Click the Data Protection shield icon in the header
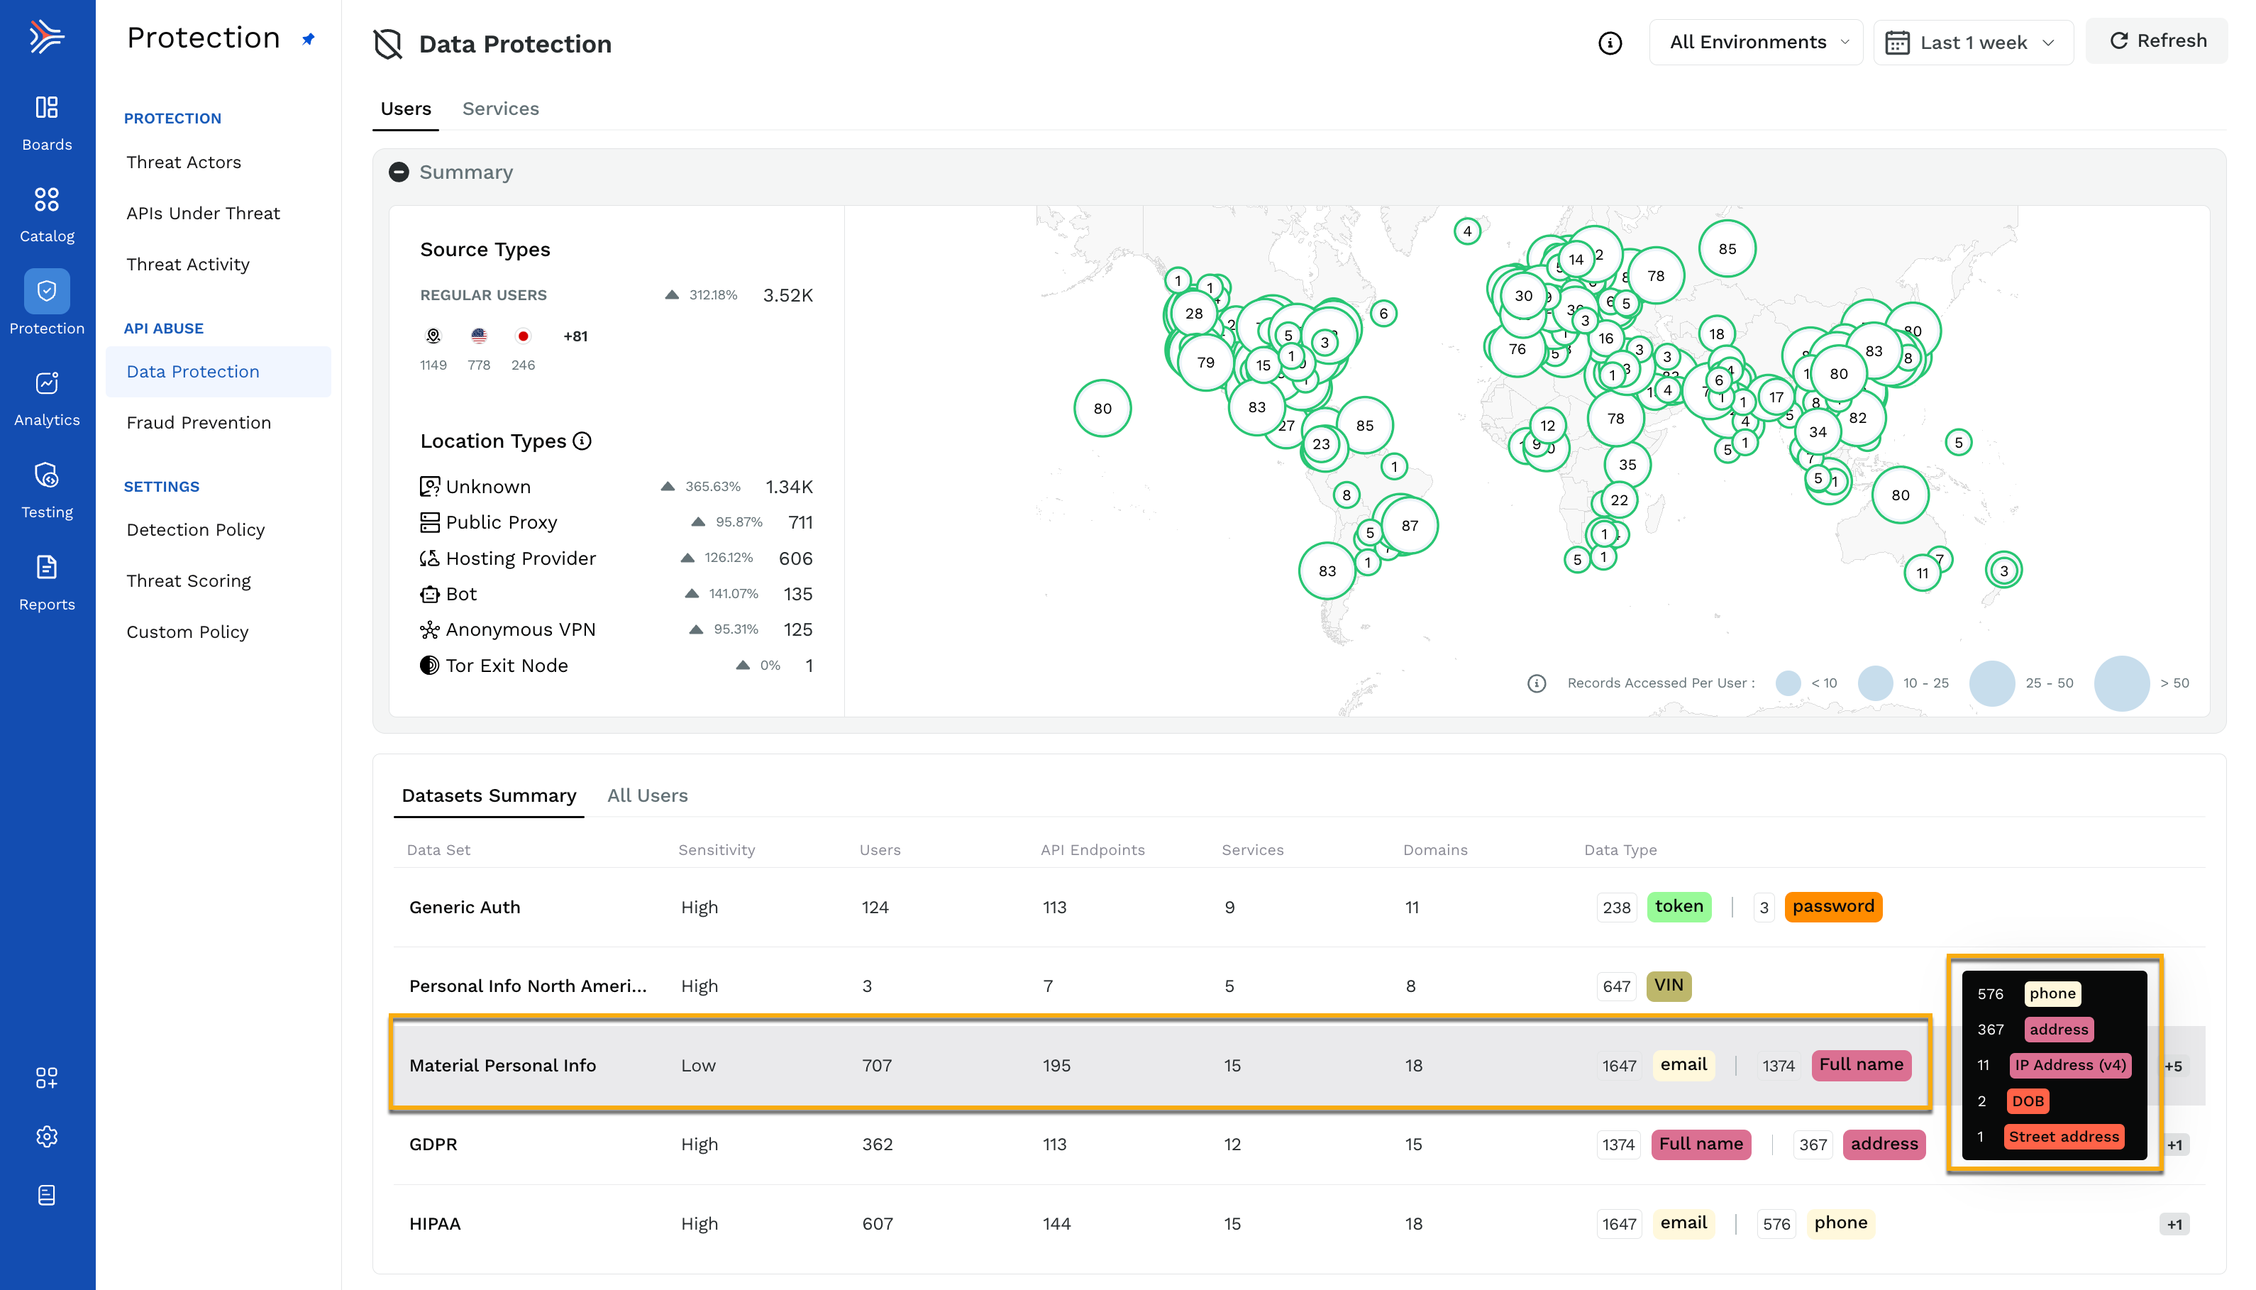Screen dimensions: 2256x1290 [x=388, y=43]
